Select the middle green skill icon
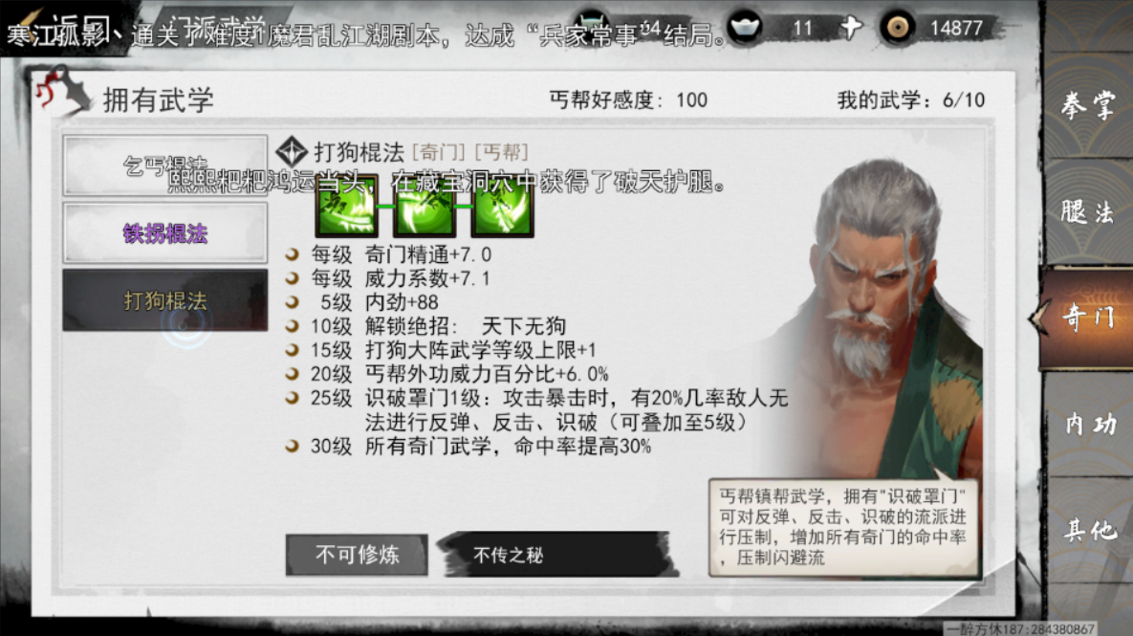The height and width of the screenshot is (636, 1133). pos(425,207)
